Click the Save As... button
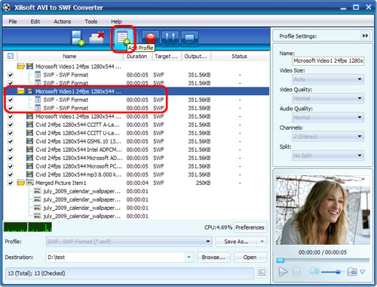 236,242
